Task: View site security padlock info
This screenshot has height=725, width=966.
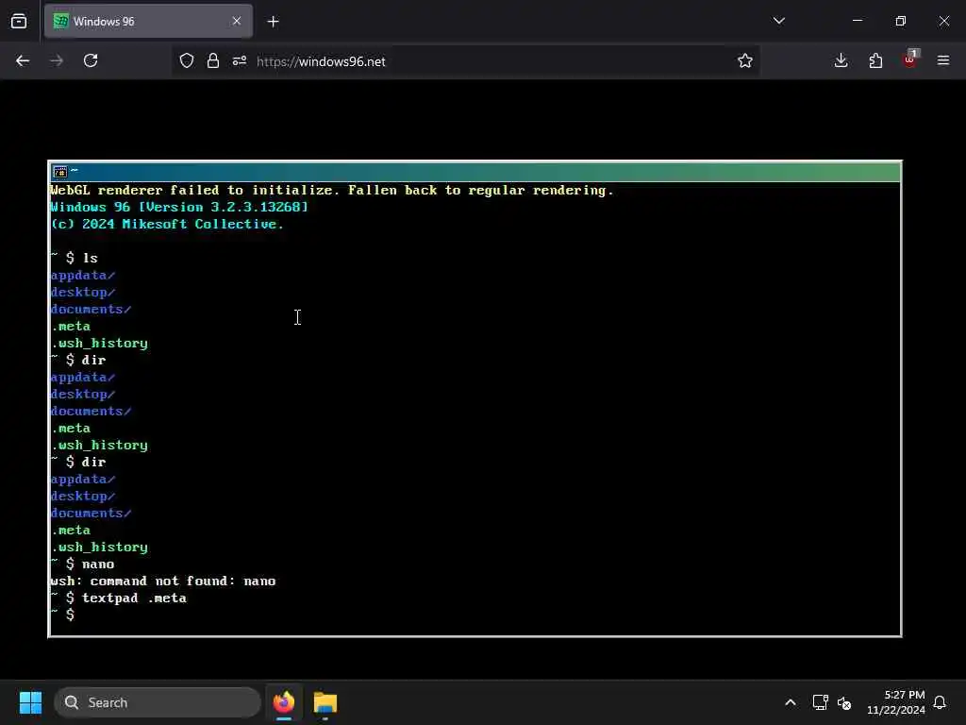Action: (x=212, y=60)
